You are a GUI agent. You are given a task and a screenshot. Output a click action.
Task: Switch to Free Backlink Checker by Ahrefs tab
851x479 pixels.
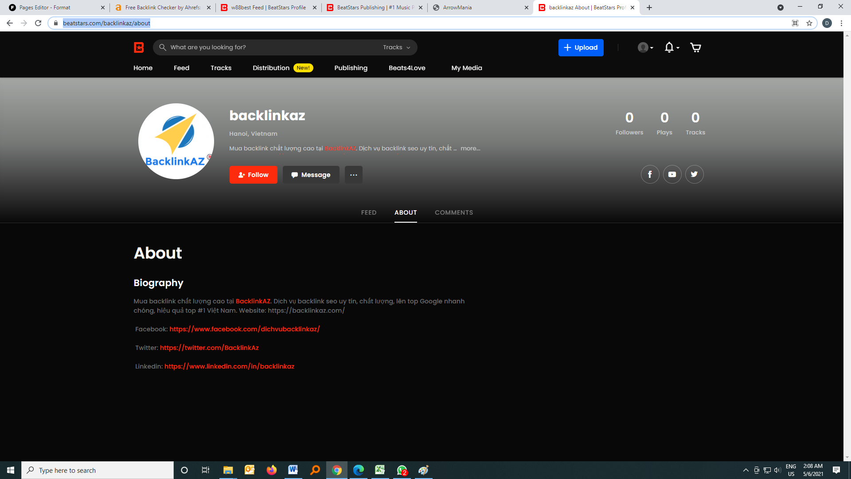(162, 8)
